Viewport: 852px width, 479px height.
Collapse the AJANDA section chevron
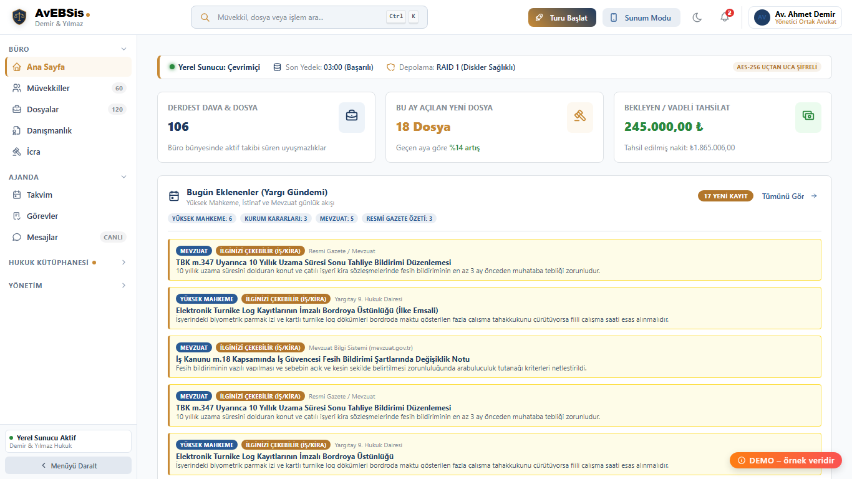(123, 177)
